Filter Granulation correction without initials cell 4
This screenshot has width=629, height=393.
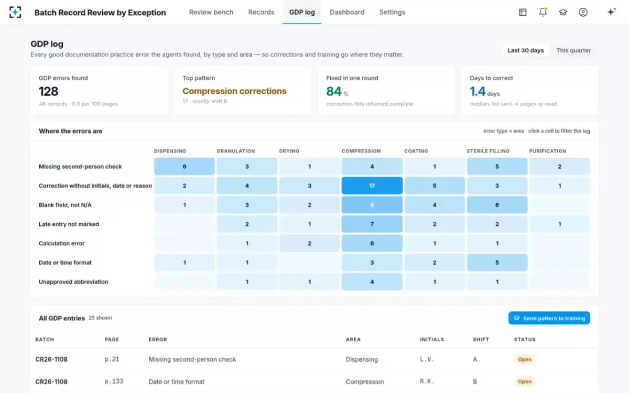coord(247,185)
